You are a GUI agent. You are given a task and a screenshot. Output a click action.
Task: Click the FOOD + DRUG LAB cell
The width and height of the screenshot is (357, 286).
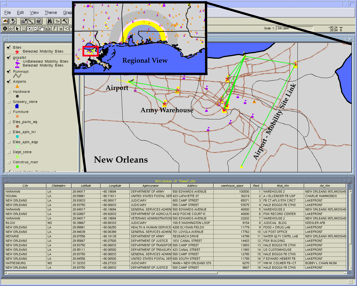(283, 227)
